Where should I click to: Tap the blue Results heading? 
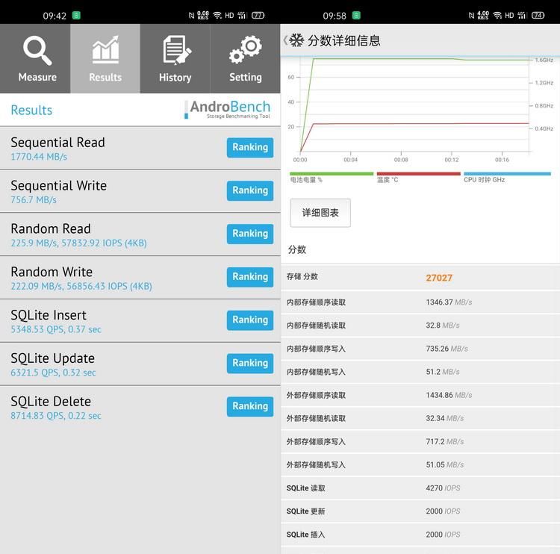pos(31,110)
